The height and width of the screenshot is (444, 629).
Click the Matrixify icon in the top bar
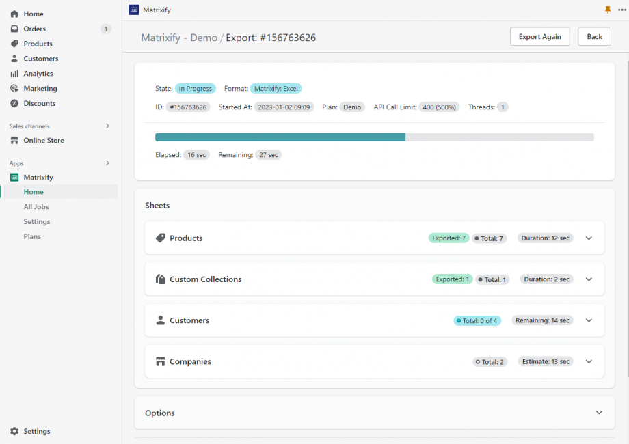pyautogui.click(x=133, y=10)
